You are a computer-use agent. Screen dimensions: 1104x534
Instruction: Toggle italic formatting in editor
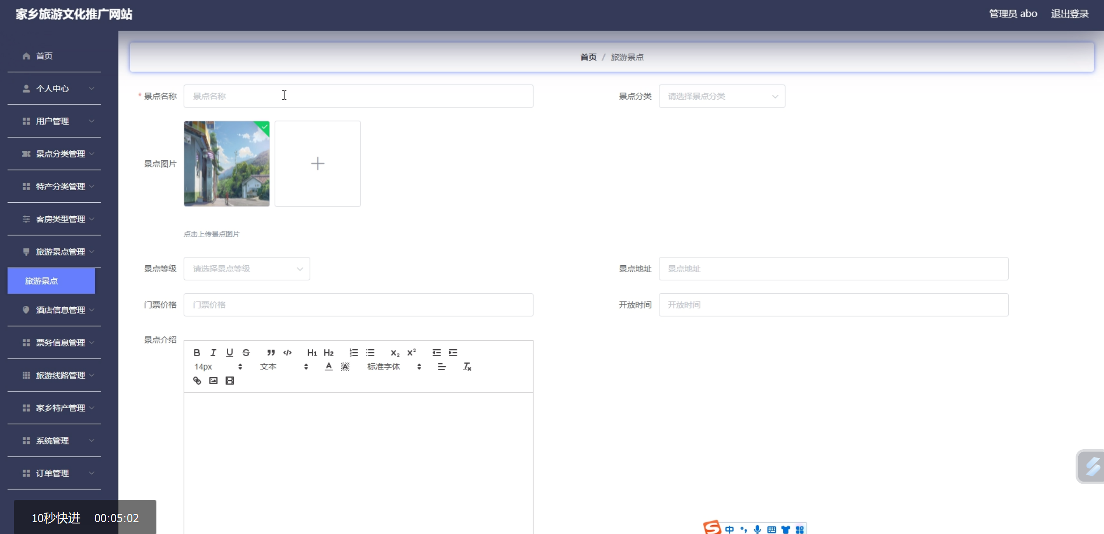click(213, 353)
